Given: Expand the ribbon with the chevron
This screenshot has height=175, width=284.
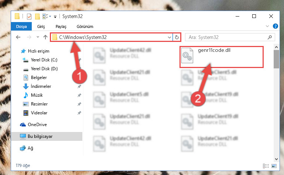Looking at the screenshot, I should 267,26.
